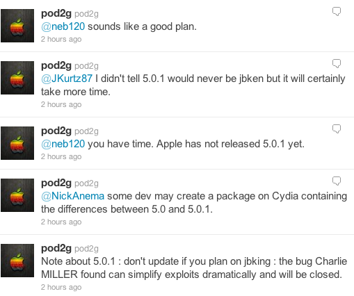Click reply bubble icon on the @JKurtz87 tweet
This screenshot has width=354, height=296.
click(337, 63)
